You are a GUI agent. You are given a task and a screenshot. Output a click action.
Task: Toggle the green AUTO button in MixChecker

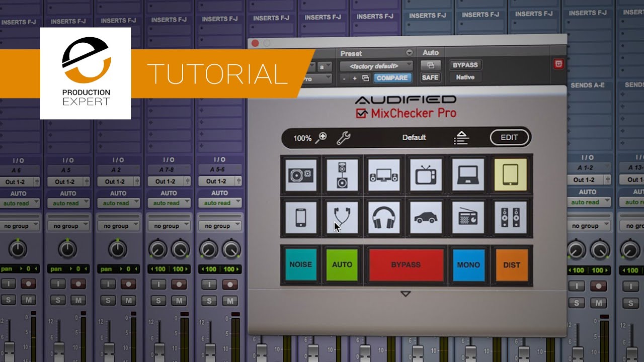[342, 264]
